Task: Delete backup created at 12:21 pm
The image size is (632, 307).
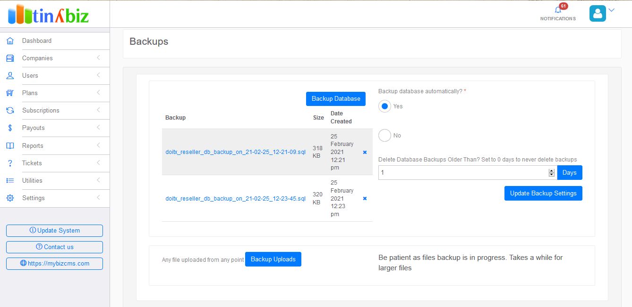Action: click(365, 152)
